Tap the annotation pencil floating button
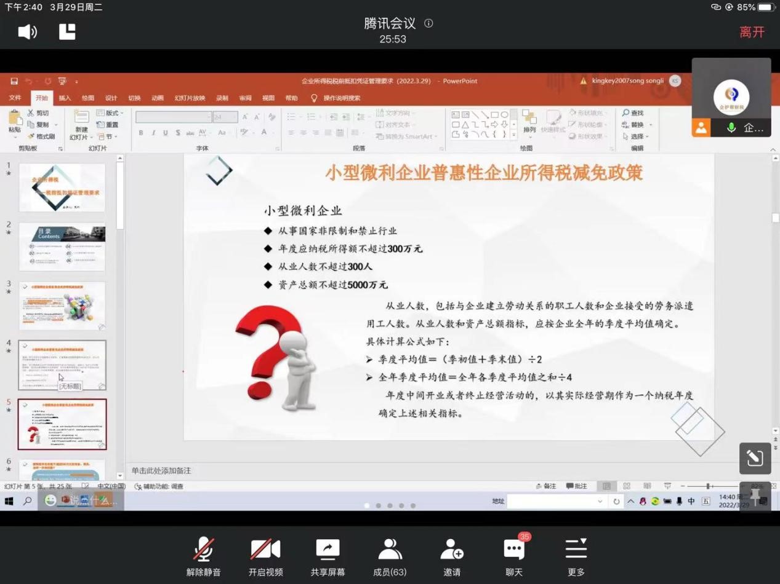Screen dimensions: 780x584 [x=755, y=458]
